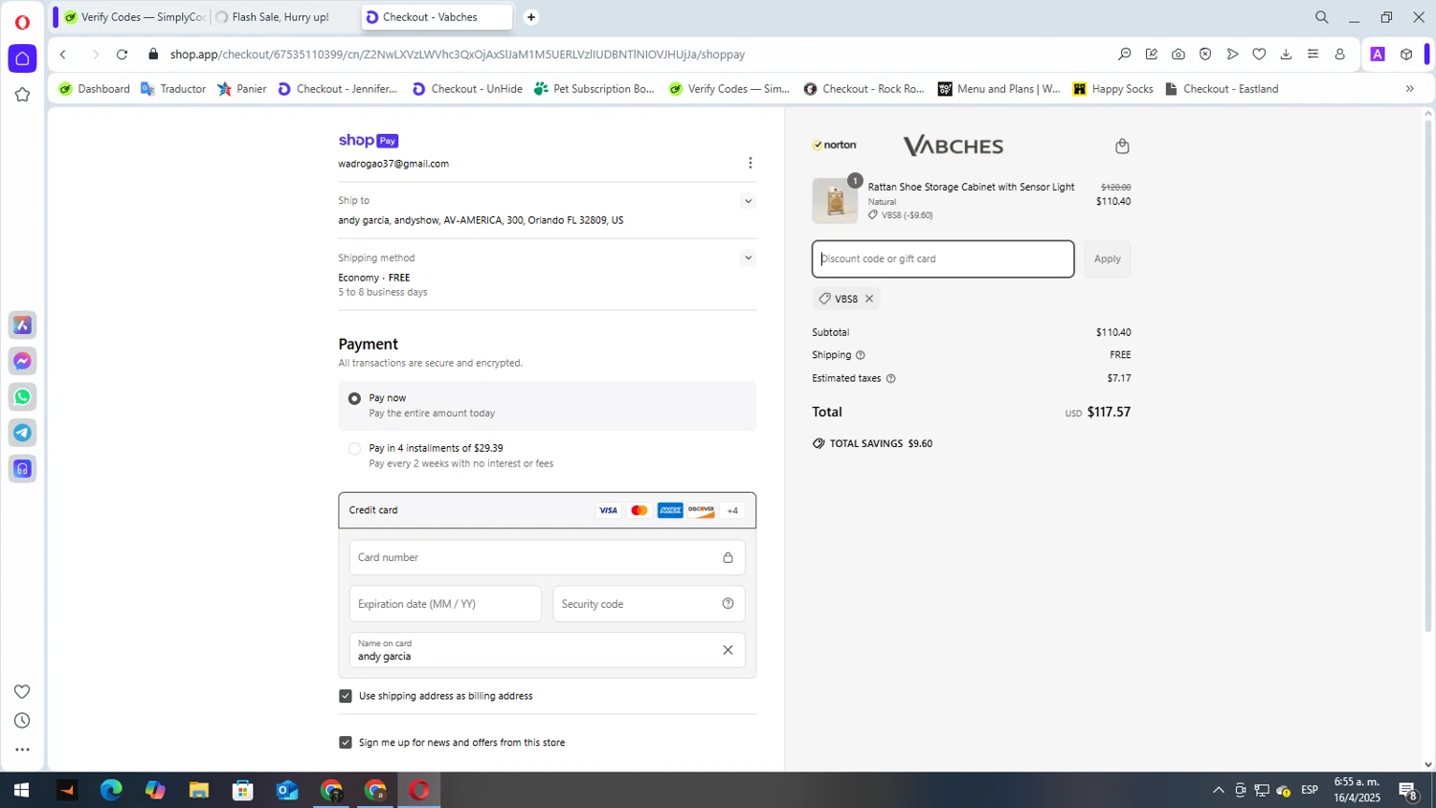Open the Panier bookmark
The height and width of the screenshot is (808, 1436).
(x=242, y=89)
